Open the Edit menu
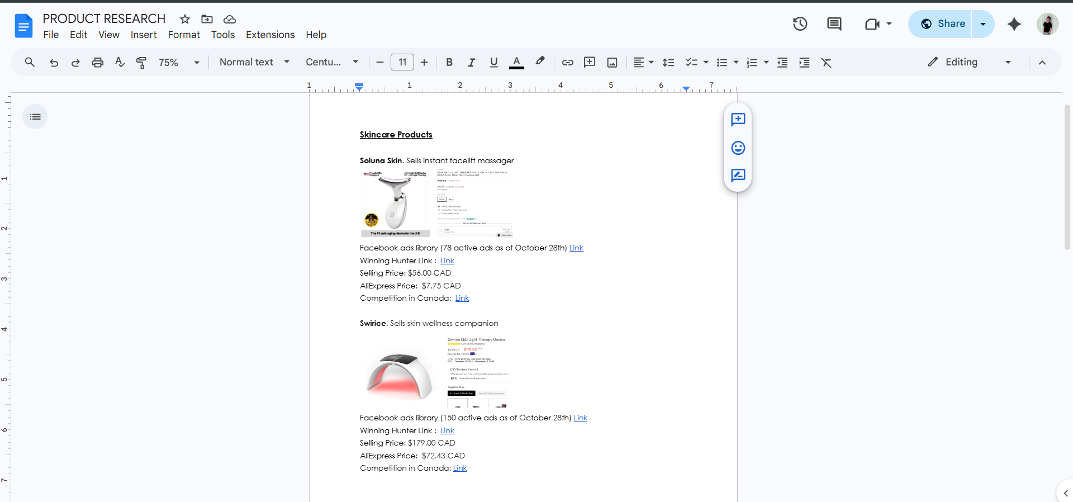The width and height of the screenshot is (1073, 502). (x=78, y=35)
